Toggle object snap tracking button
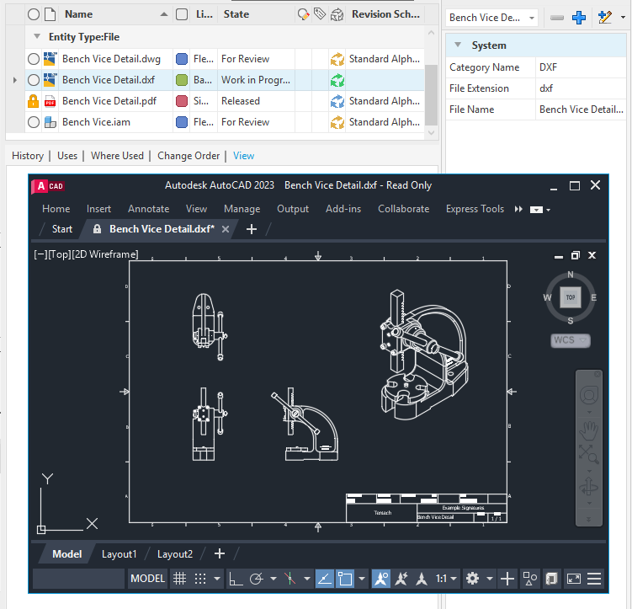This screenshot has width=632, height=609. (x=325, y=579)
